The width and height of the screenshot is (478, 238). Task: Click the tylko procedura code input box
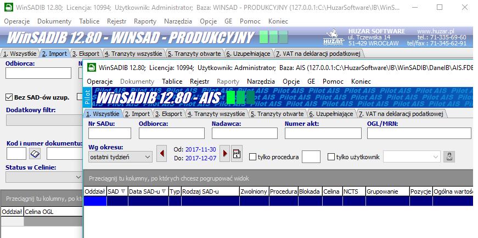(311, 157)
